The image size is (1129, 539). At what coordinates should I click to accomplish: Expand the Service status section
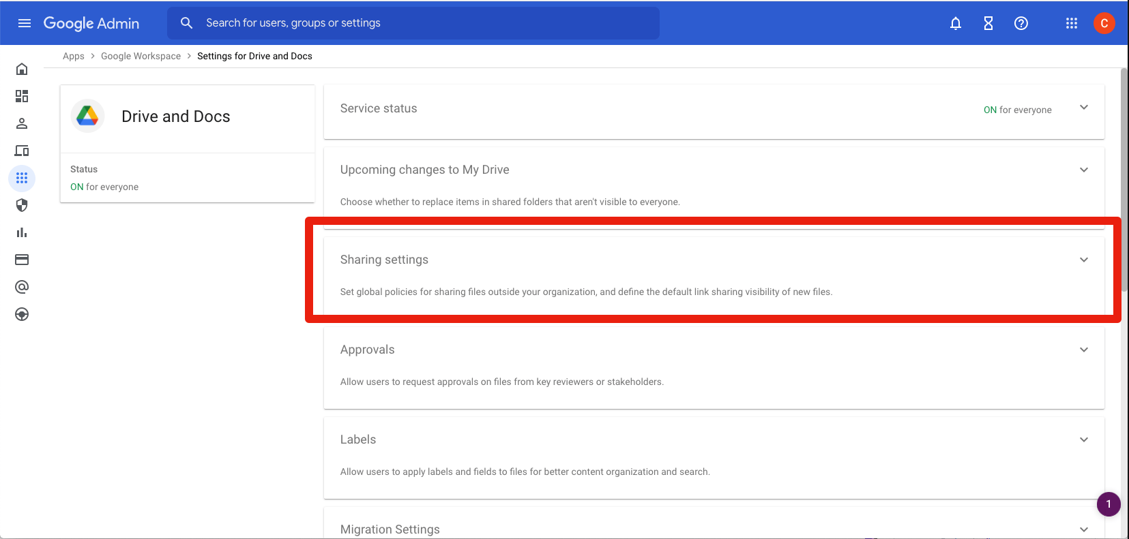[x=1083, y=108]
